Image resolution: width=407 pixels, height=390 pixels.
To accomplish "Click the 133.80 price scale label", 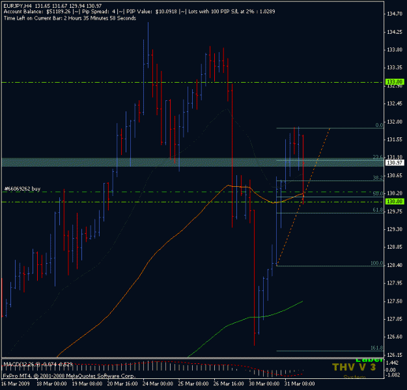I will coord(395,49).
